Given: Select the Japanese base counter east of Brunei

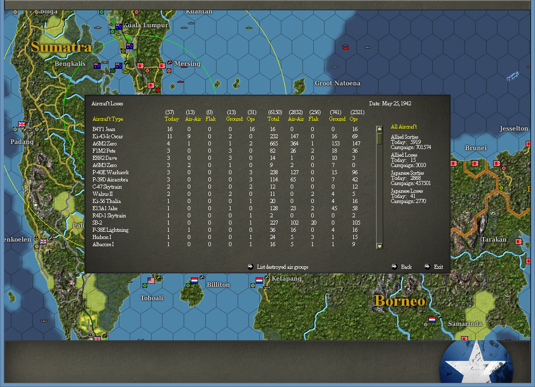Looking at the screenshot, I should pyautogui.click(x=497, y=163).
